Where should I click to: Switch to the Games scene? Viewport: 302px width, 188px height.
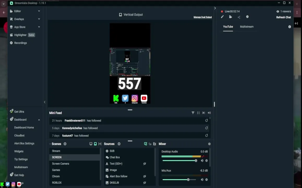click(x=75, y=170)
